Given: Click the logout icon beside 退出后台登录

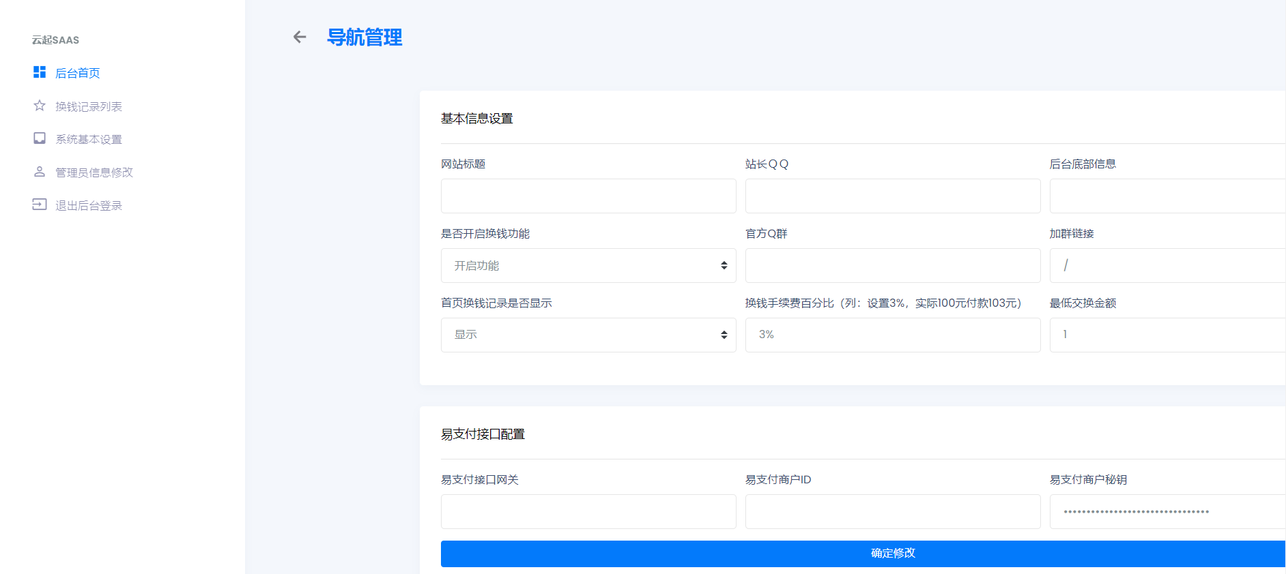Looking at the screenshot, I should (x=40, y=205).
